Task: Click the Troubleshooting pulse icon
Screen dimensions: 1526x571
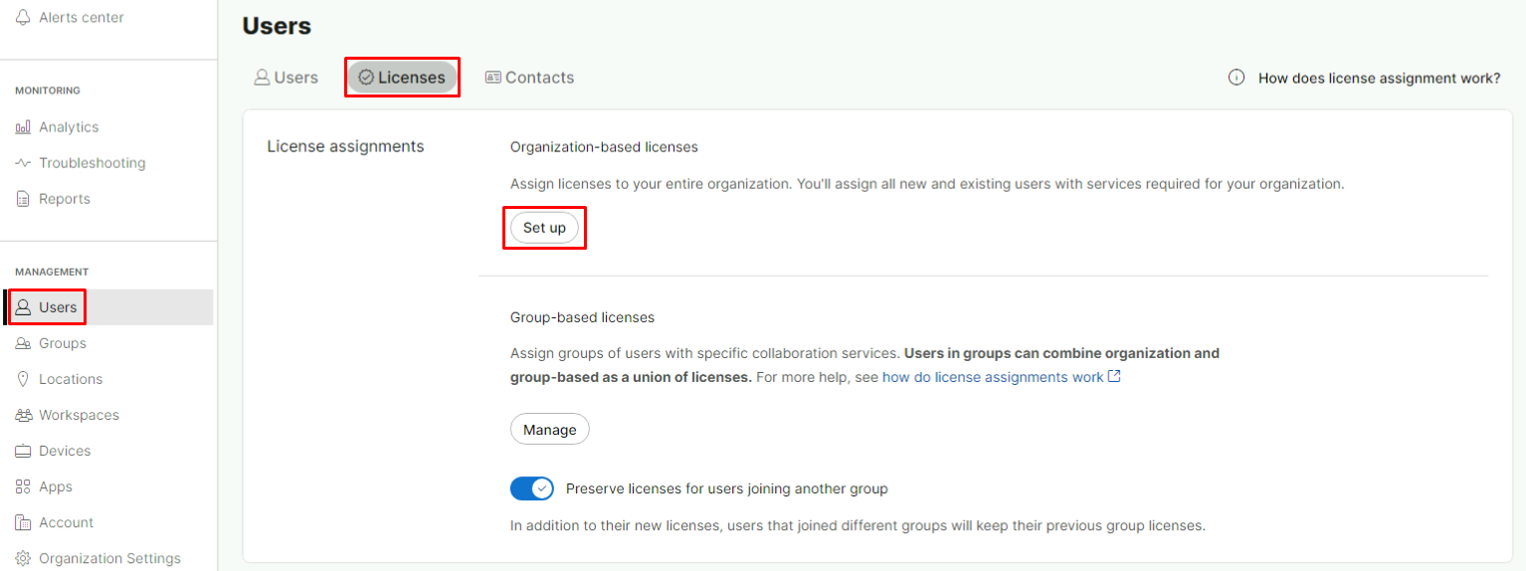Action: (23, 163)
